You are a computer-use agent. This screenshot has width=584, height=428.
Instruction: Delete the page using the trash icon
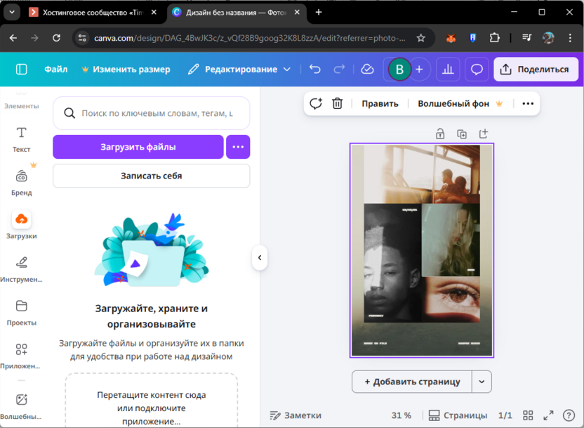pos(338,103)
